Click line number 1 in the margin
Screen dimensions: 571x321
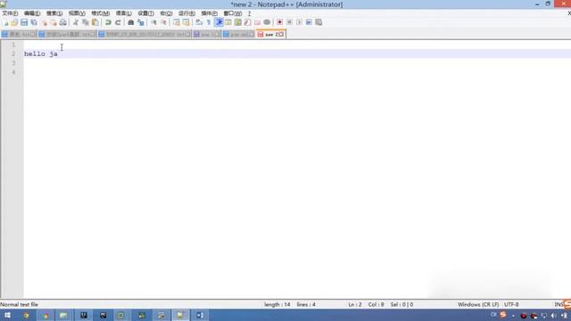(x=13, y=45)
